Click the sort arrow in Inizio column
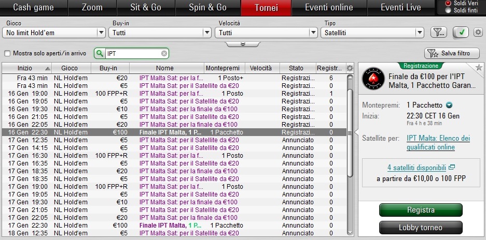The height and width of the screenshot is (240, 486). [47, 68]
